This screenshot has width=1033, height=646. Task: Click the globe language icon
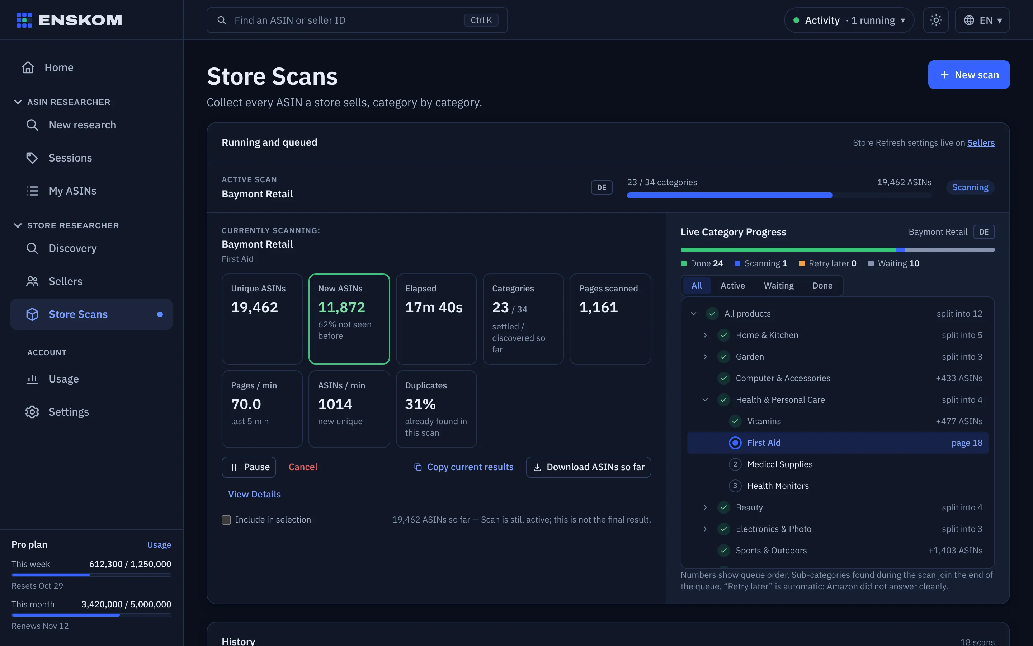[x=969, y=20]
